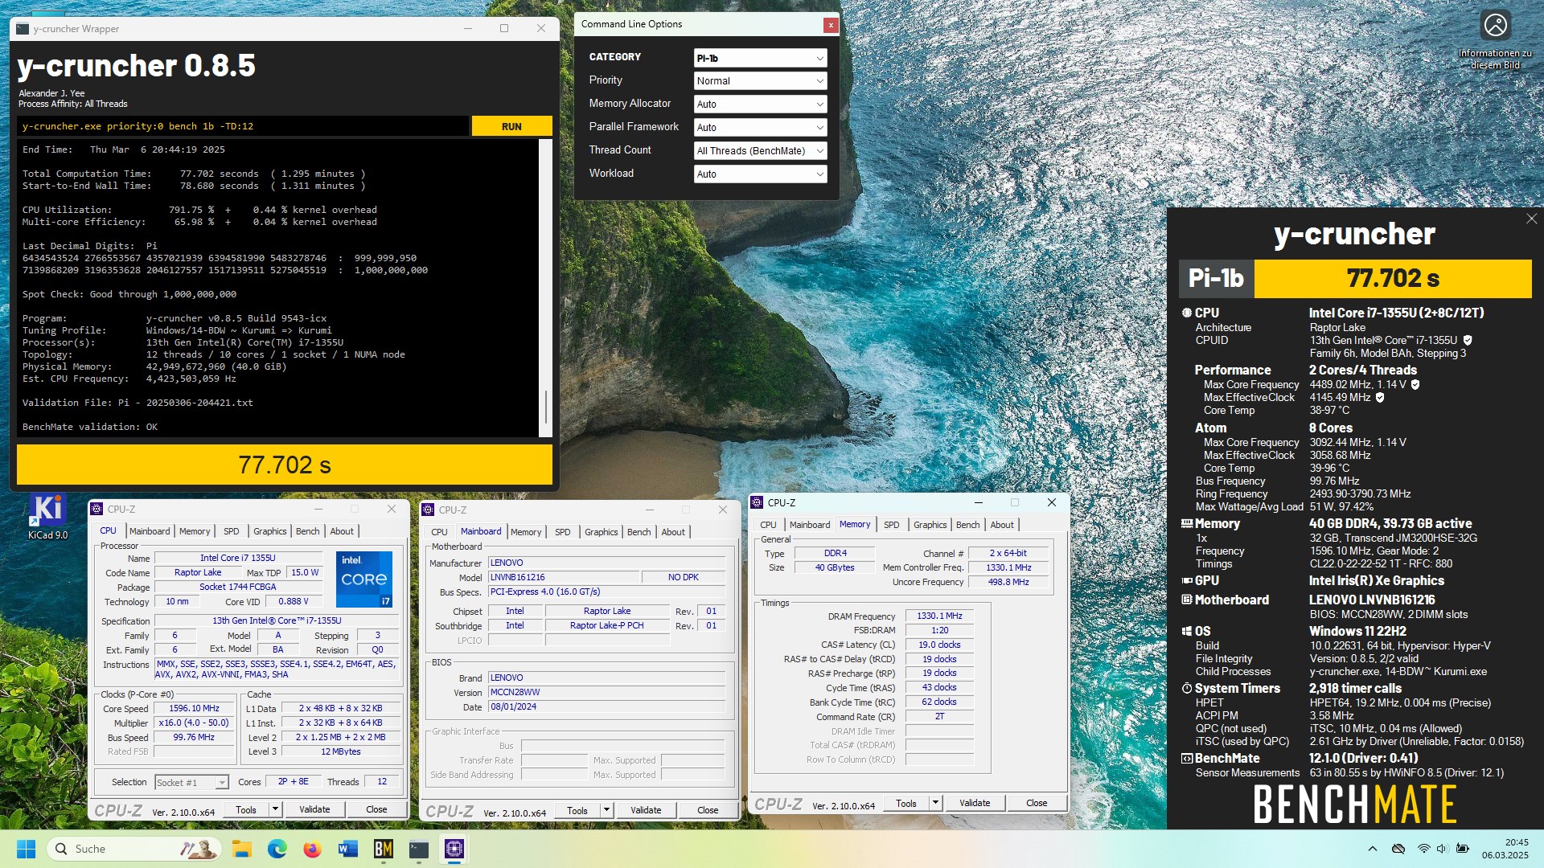Screen dimensions: 1544x868
Task: Click the Suche taskbar search box
Action: click(x=134, y=849)
